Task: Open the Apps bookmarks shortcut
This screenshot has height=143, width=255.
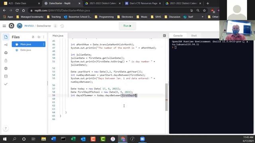Action: coord(8,17)
